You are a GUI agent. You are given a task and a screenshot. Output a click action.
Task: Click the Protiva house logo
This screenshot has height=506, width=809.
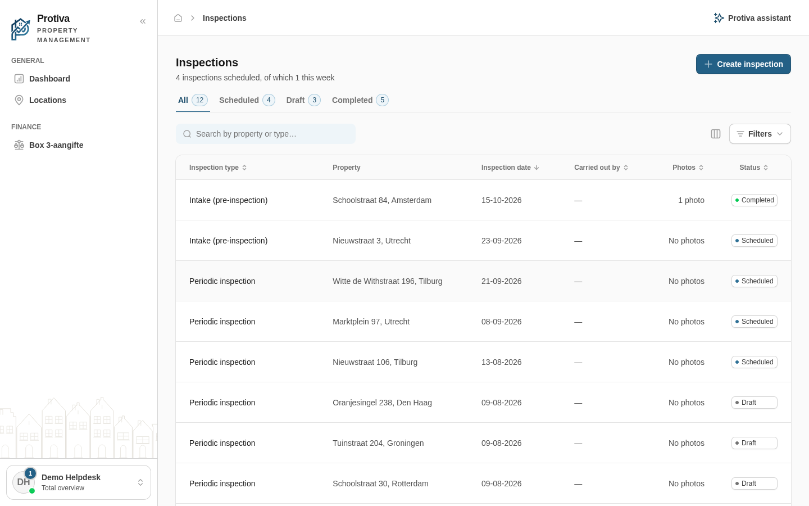click(21, 29)
